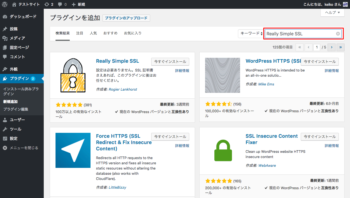Image resolution: width=350 pixels, height=198 pixels.
Task: Focus the plugin search field
Action: coord(303,34)
